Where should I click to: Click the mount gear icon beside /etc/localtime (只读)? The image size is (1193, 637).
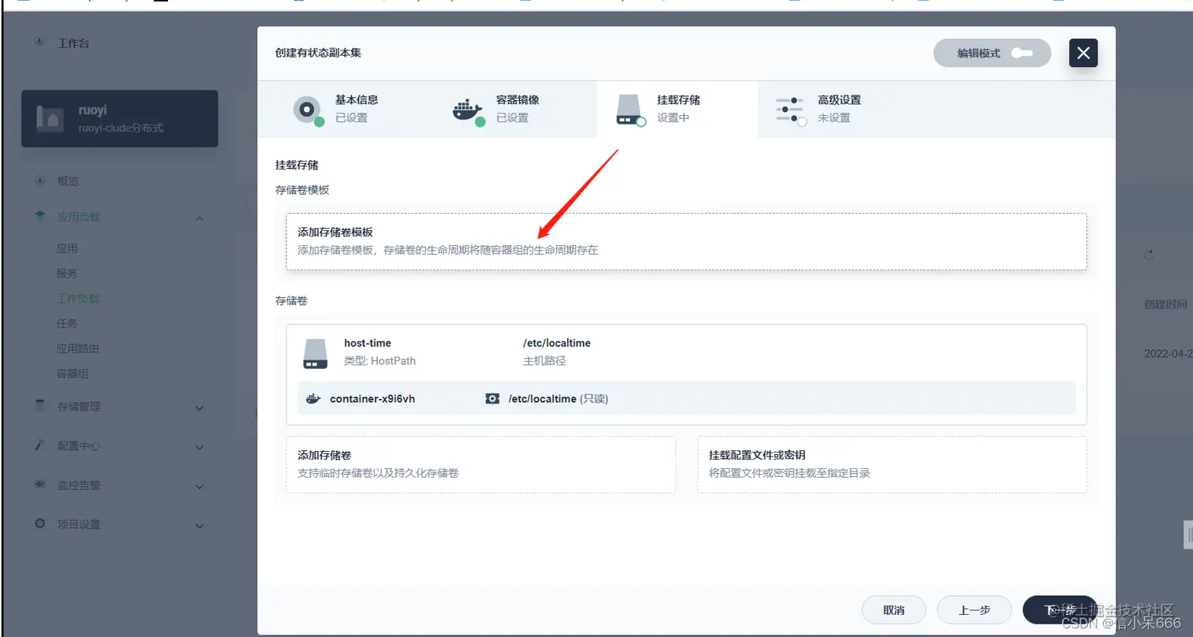(492, 399)
